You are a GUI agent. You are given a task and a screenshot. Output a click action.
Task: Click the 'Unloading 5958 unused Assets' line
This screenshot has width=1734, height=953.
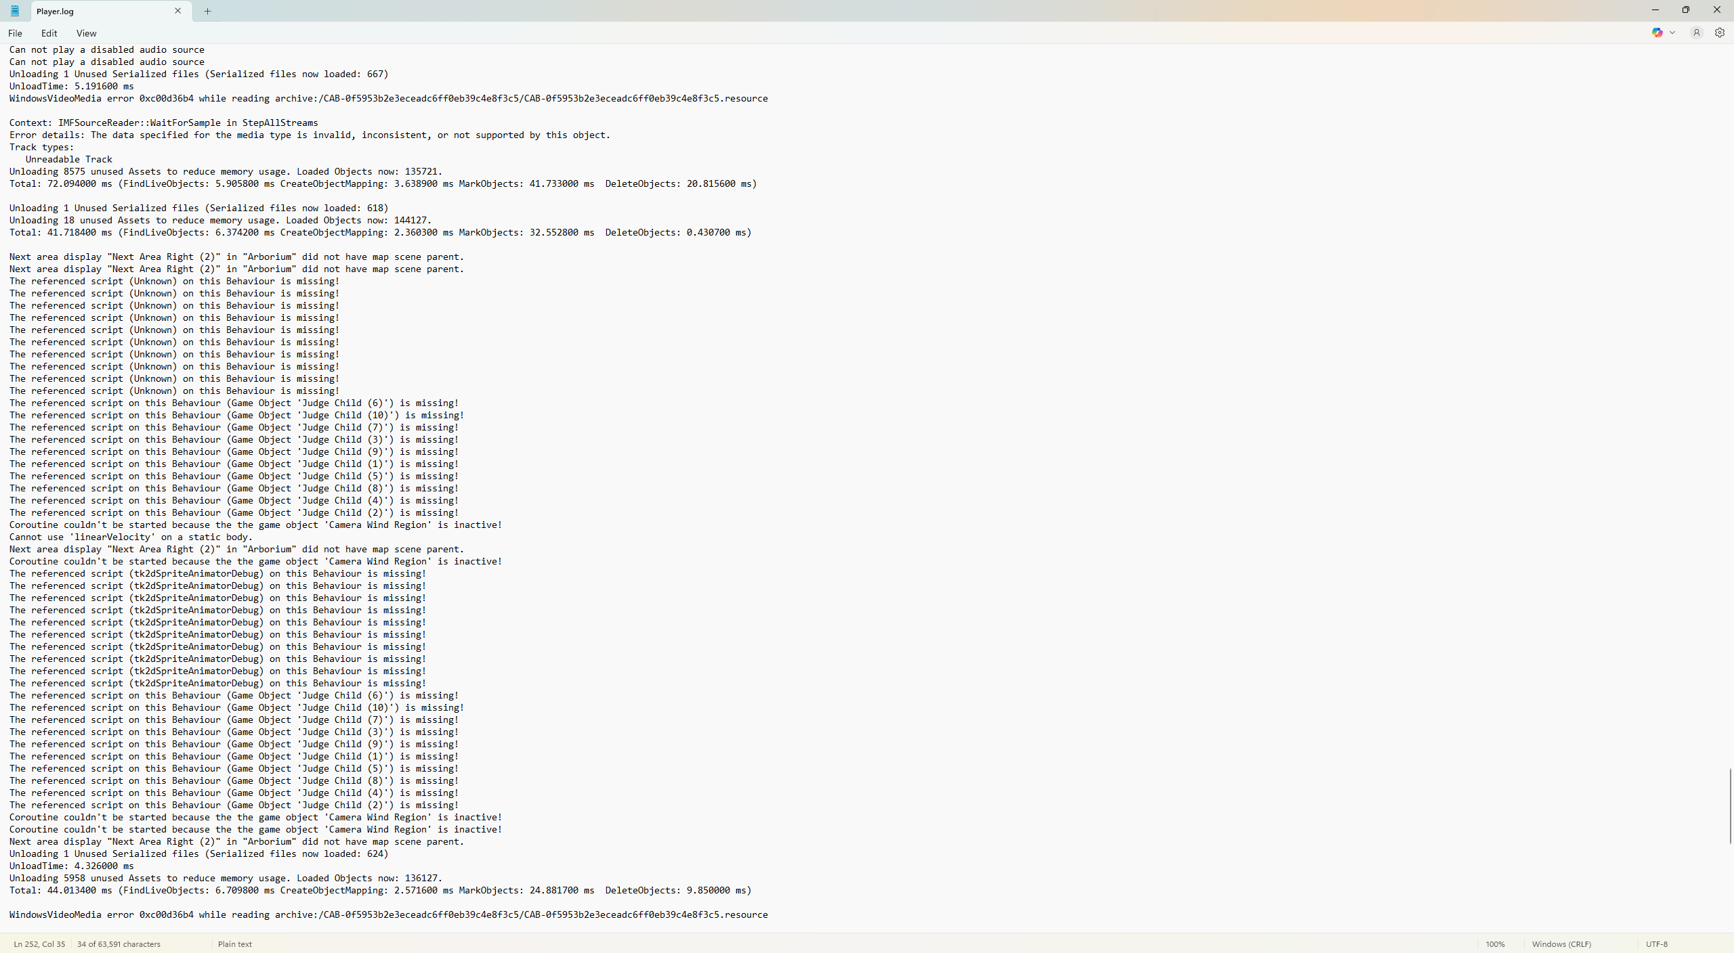point(226,879)
